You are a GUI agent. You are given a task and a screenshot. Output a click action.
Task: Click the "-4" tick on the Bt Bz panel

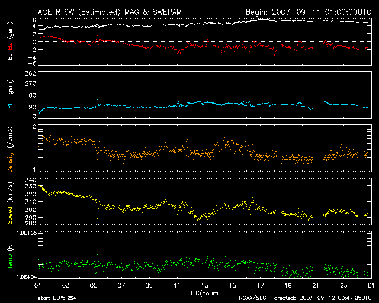[32, 57]
